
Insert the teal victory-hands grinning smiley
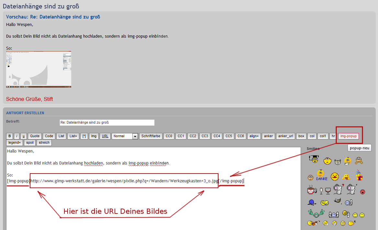tap(316, 213)
